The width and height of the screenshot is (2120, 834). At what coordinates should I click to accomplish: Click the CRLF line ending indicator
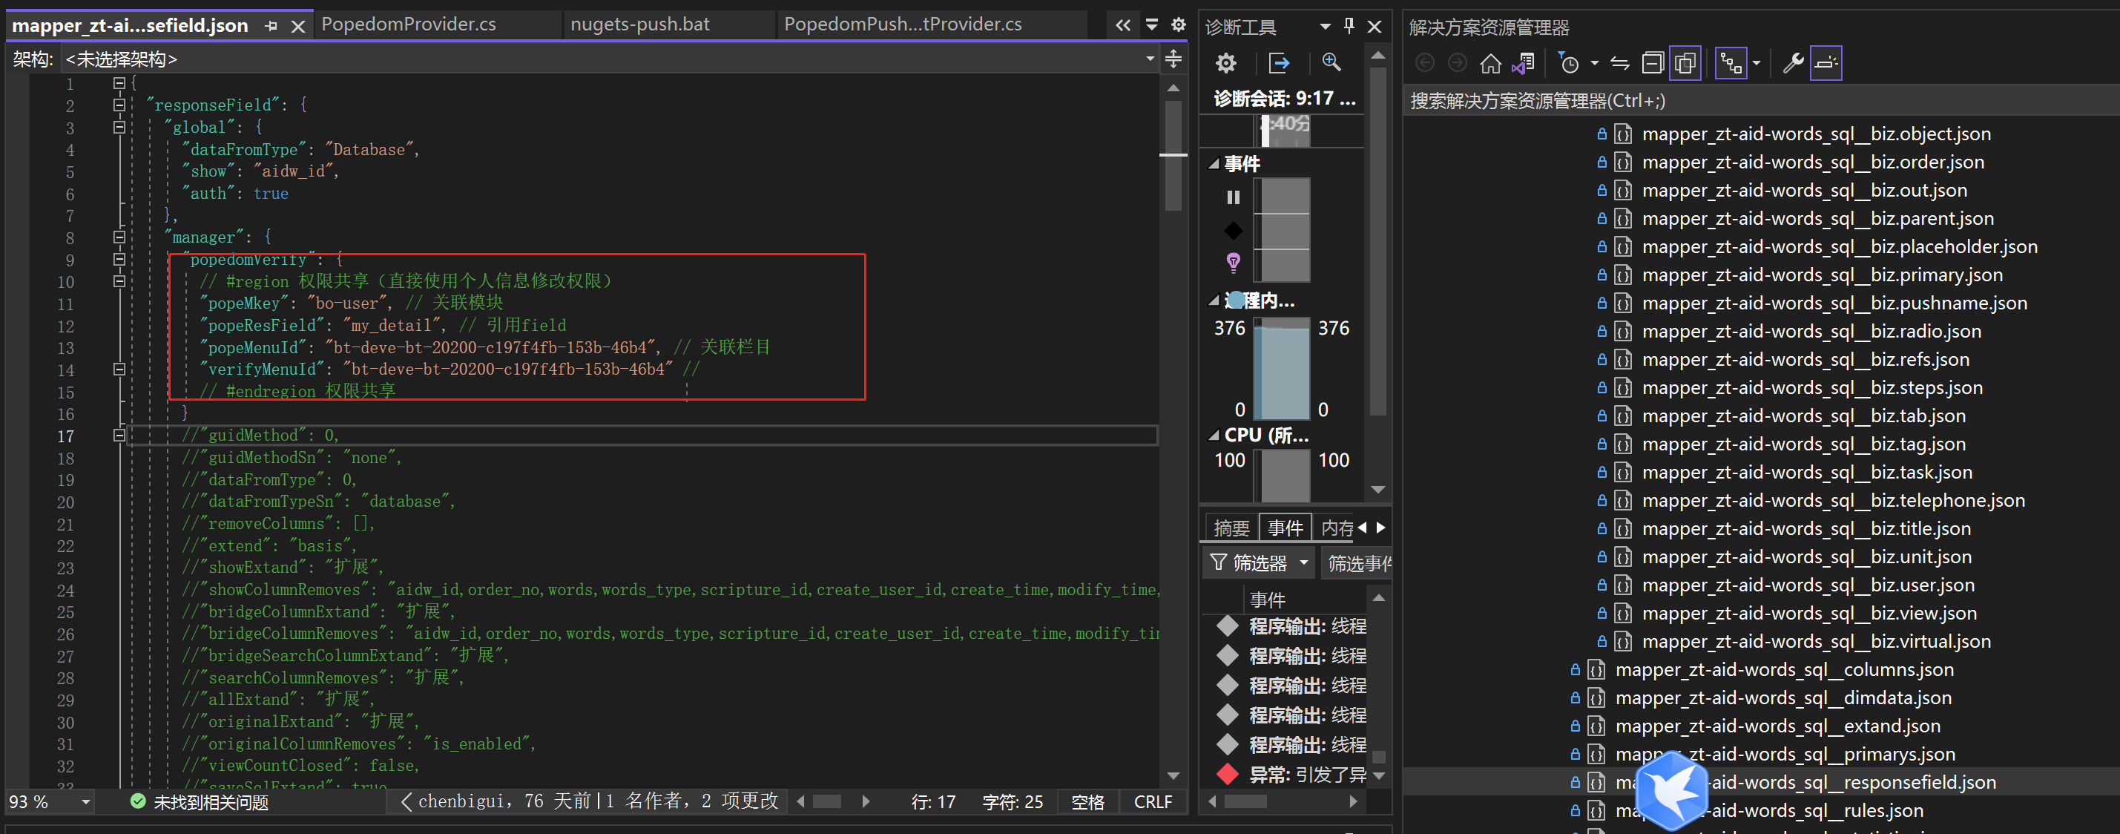(x=1152, y=802)
